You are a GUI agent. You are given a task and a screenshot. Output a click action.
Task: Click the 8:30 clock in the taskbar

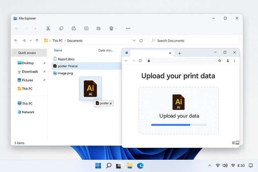click(241, 166)
